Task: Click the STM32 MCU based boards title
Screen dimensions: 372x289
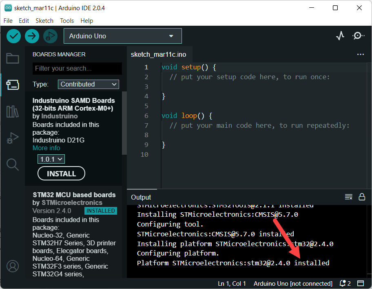Action: pyautogui.click(x=74, y=195)
